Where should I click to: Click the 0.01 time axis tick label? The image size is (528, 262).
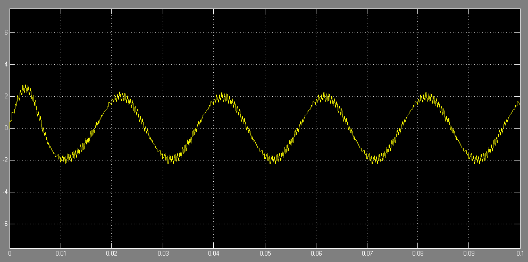[x=61, y=253]
